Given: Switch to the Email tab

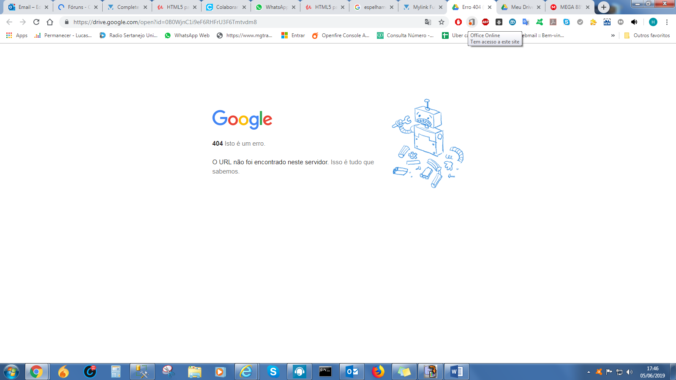Looking at the screenshot, I should coord(28,7).
